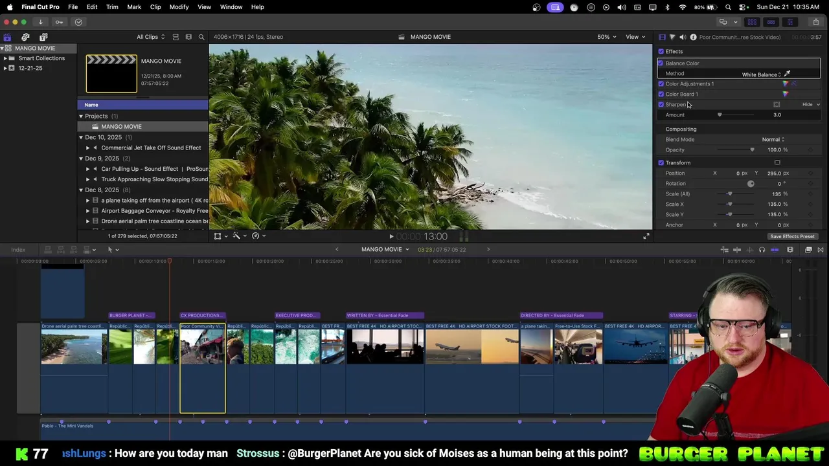Open the viewer View options dropdown
The image size is (829, 466).
click(x=635, y=37)
